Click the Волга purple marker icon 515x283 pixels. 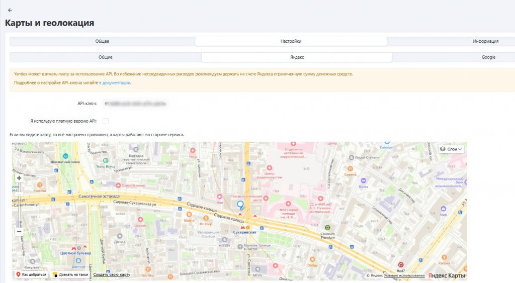[363, 181]
